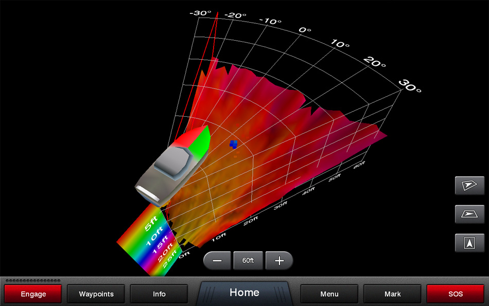Screen dimensions: 489x306
Task: Click the dotted indicator above Engage
Action: (x=33, y=280)
